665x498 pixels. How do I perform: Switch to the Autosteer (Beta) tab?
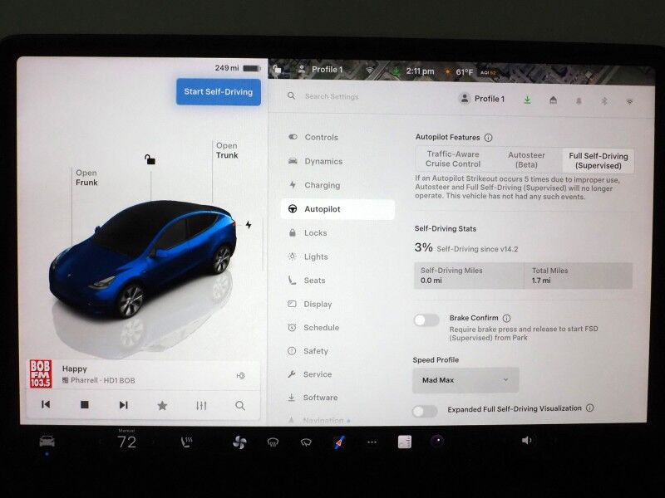[x=529, y=159]
